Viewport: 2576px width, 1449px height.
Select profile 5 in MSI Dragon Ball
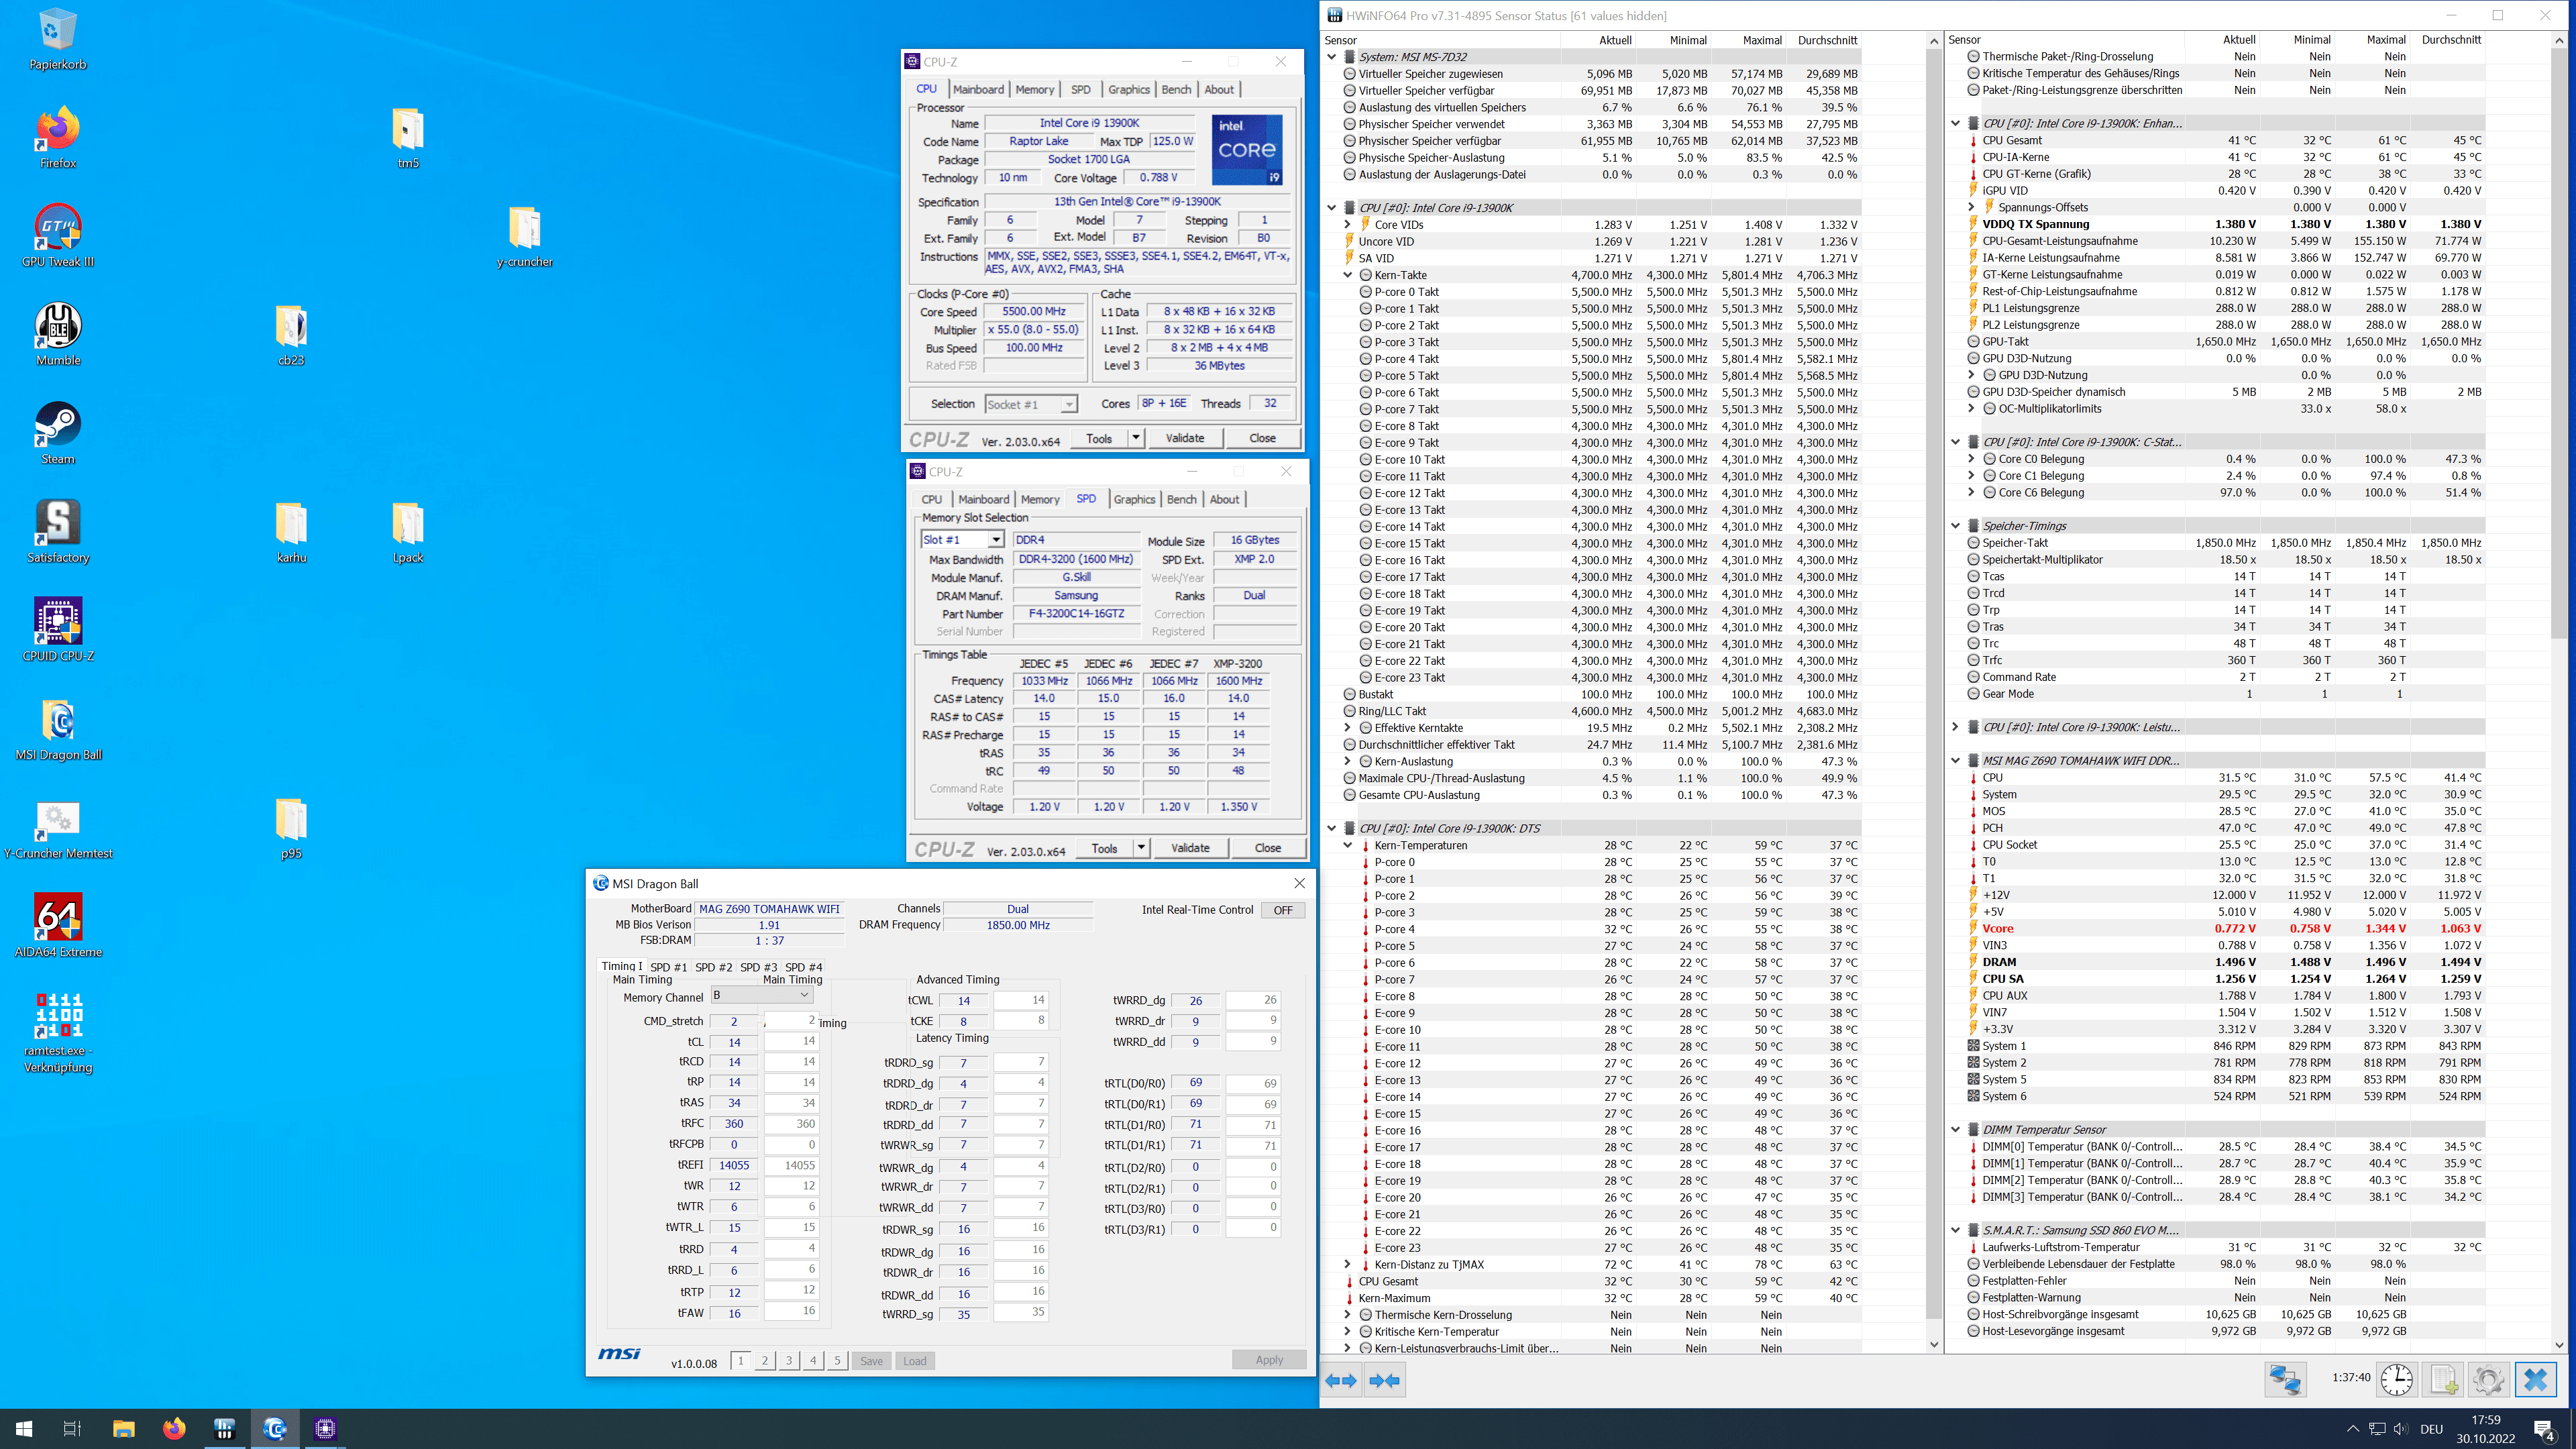(837, 1360)
